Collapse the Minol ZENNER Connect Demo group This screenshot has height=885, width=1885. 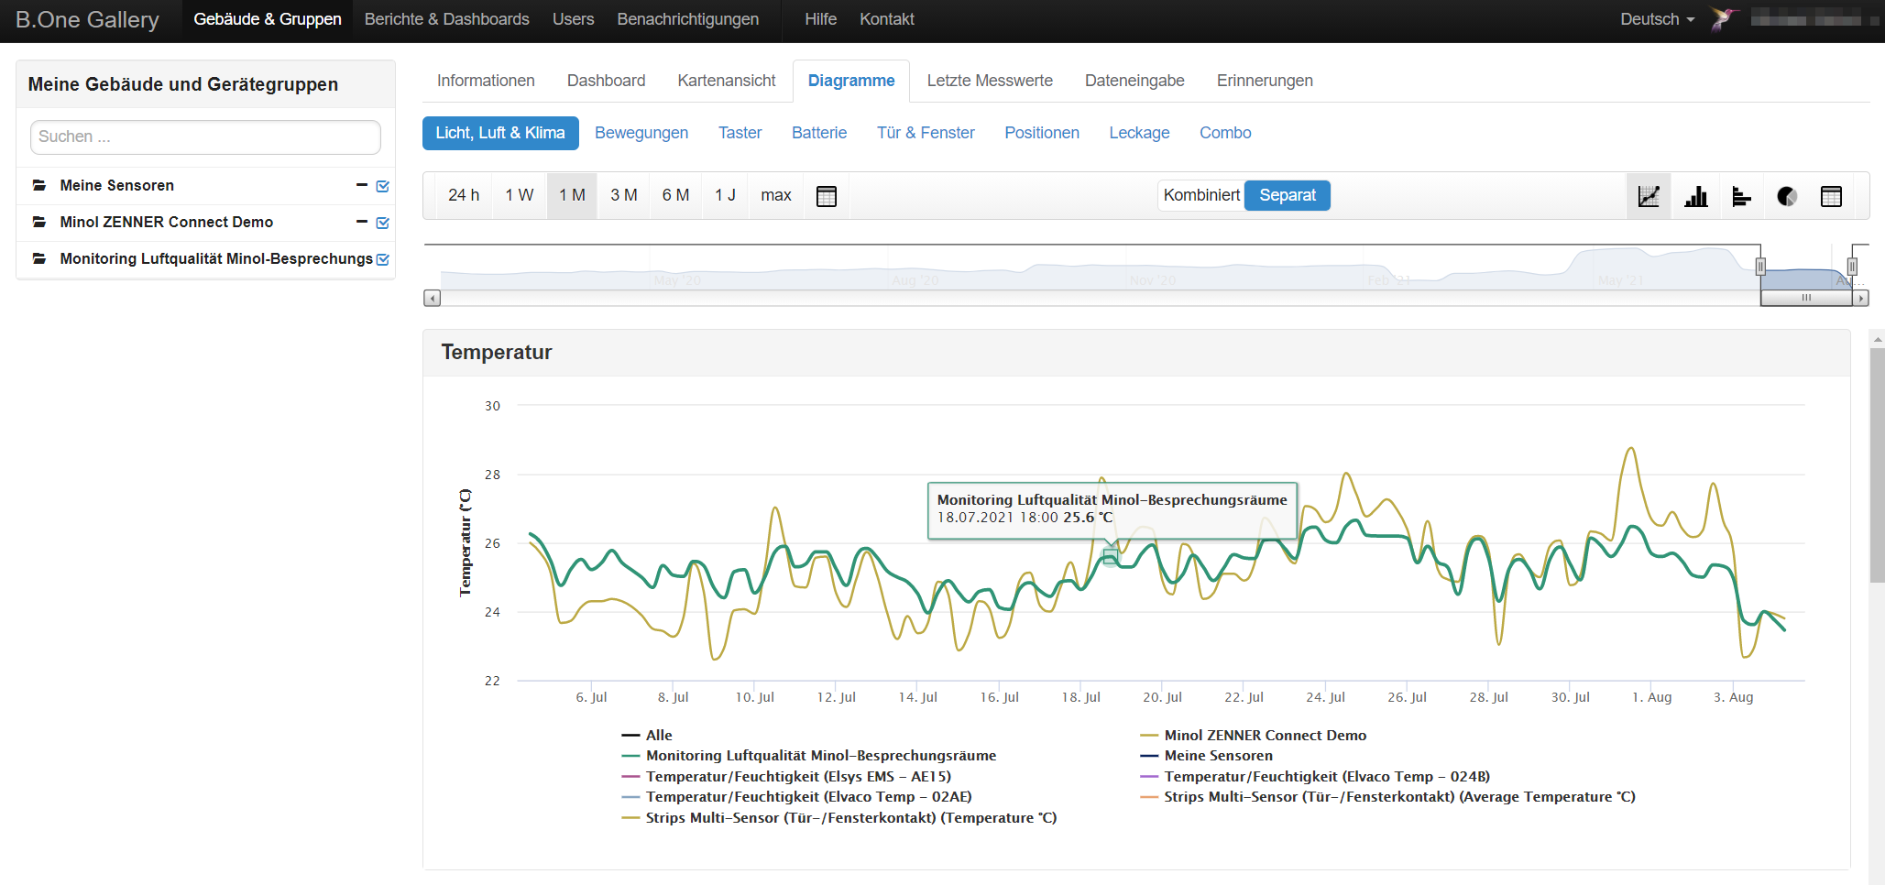coord(362,222)
